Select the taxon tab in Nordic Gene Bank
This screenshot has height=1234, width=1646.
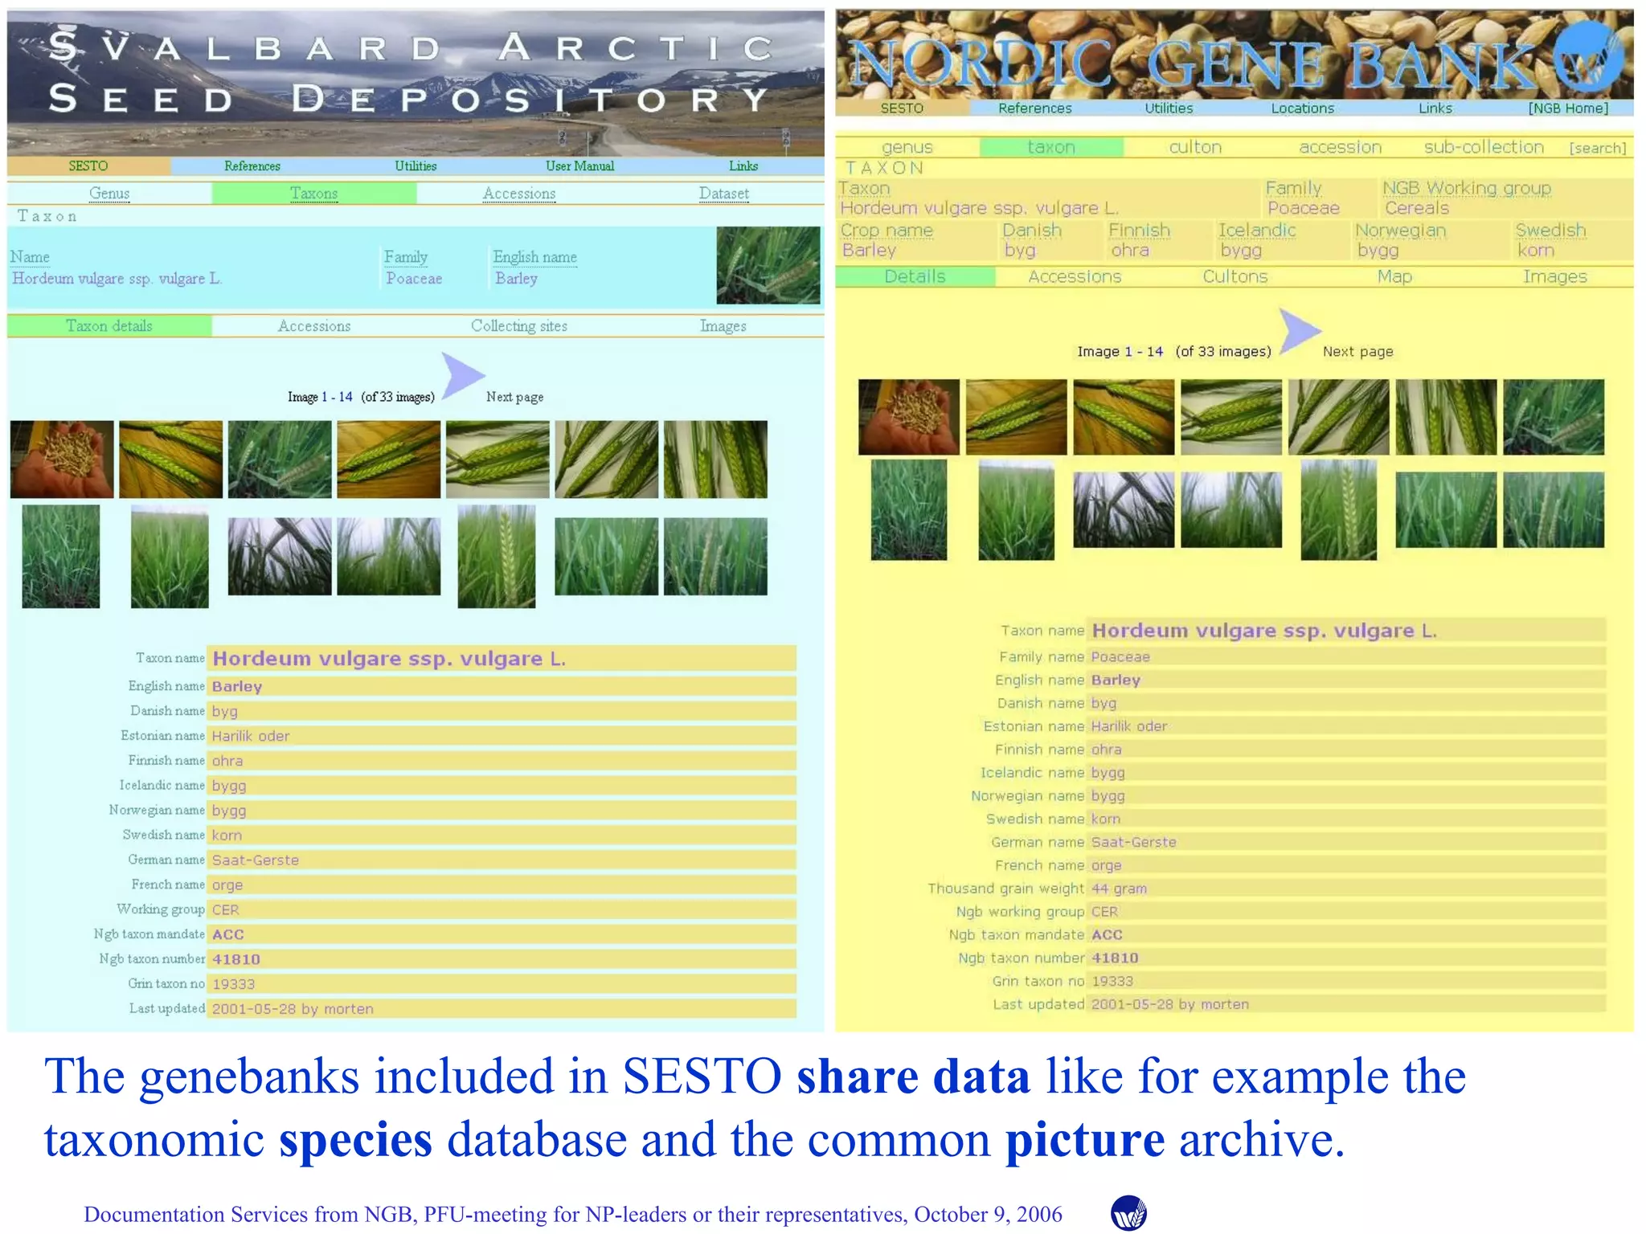coord(1051,147)
